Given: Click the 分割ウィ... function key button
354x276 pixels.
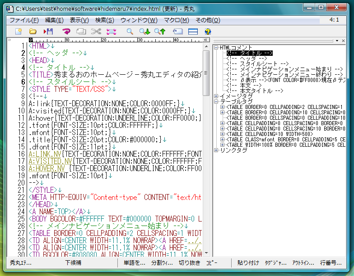Looking at the screenshot, I should click(162, 263).
